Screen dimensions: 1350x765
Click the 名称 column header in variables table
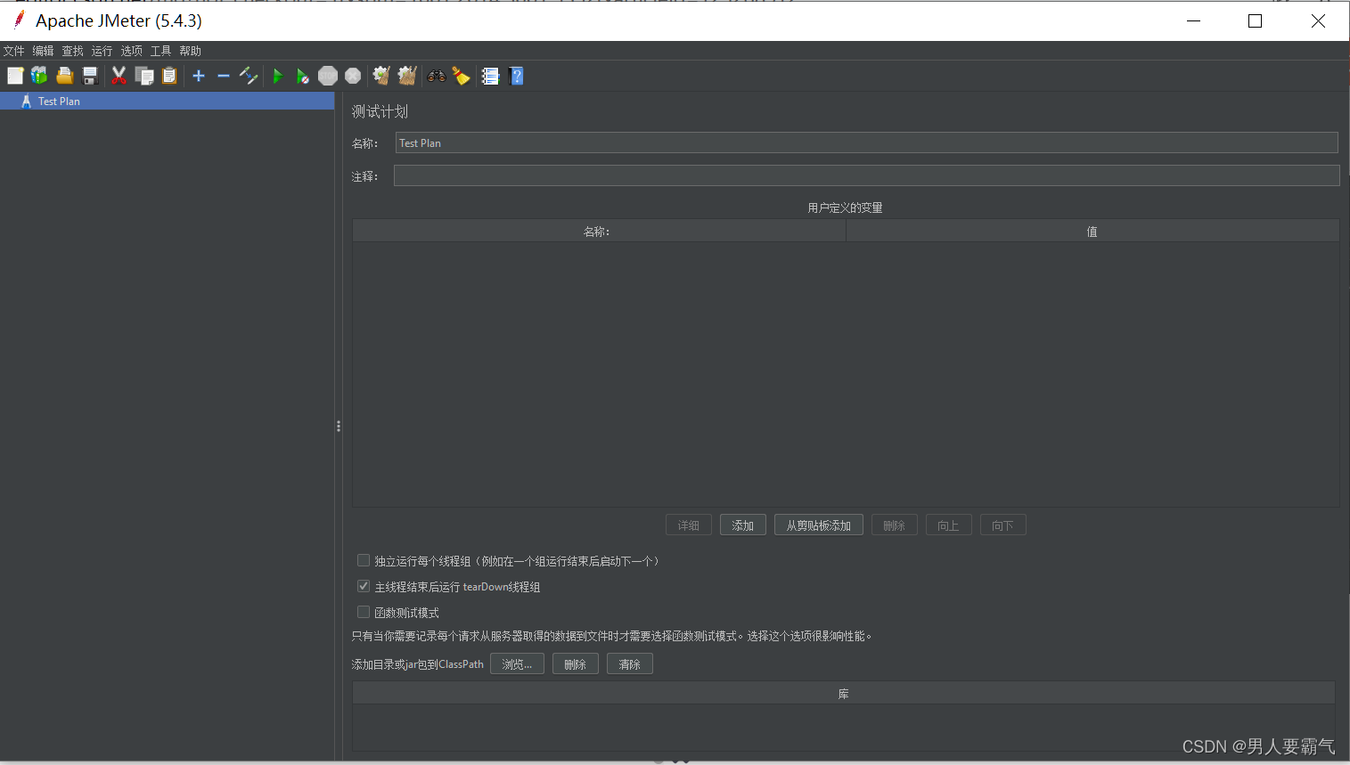[599, 232]
